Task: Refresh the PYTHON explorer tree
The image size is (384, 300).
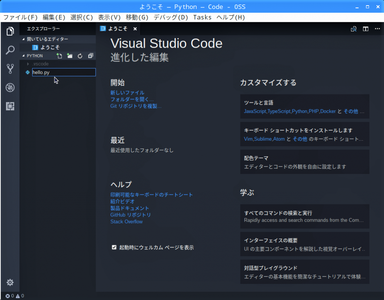Action: (x=80, y=56)
